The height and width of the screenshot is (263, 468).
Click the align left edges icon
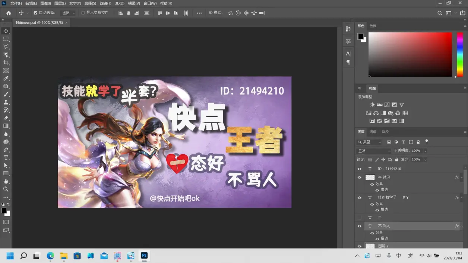[120, 13]
